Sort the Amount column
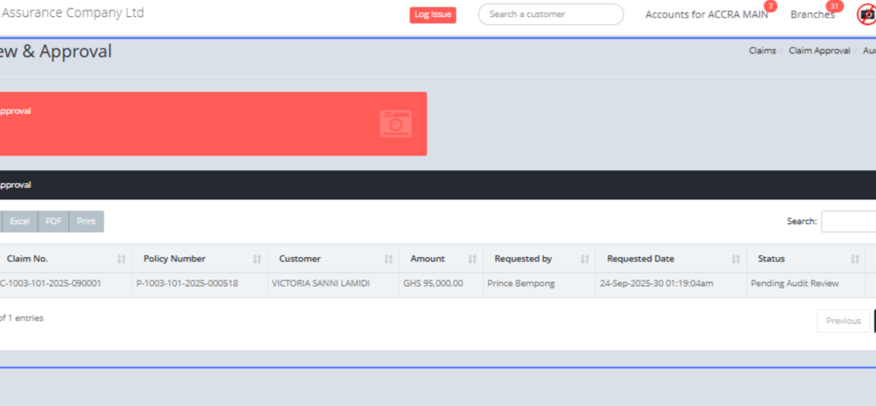This screenshot has width=876, height=406. coord(472,259)
